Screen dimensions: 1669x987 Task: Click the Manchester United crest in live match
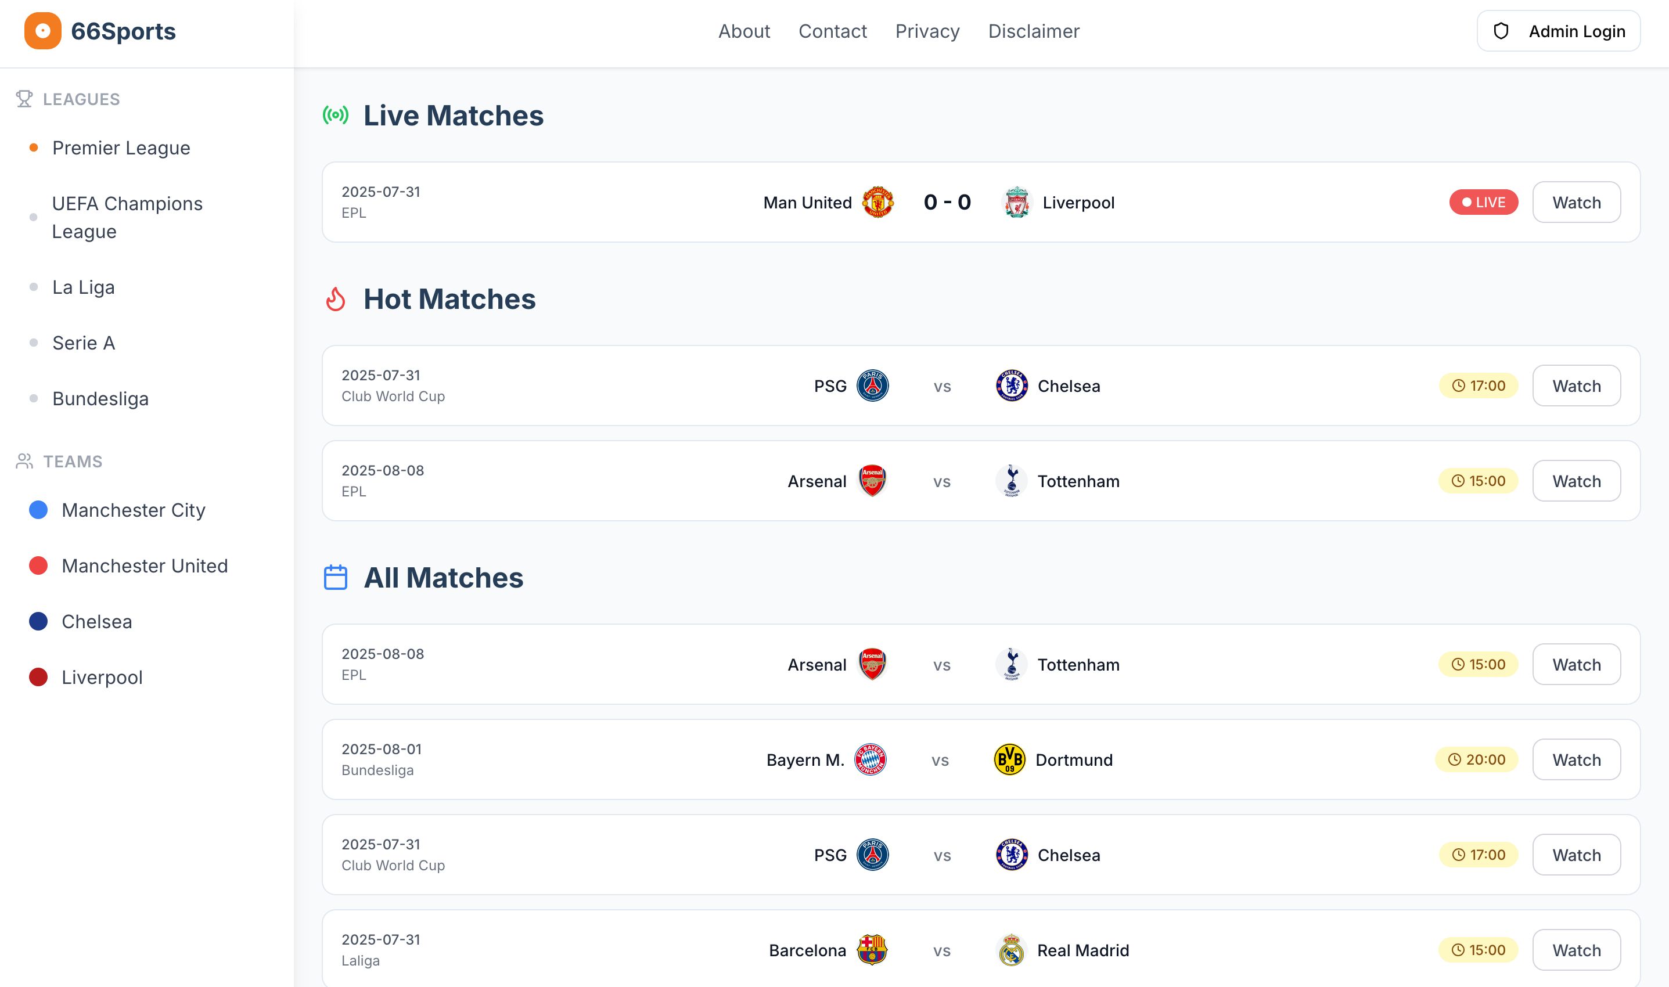point(877,202)
